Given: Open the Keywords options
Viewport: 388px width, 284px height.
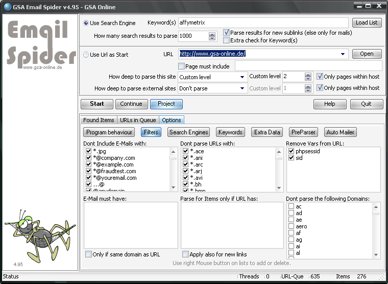Looking at the screenshot, I should click(230, 132).
